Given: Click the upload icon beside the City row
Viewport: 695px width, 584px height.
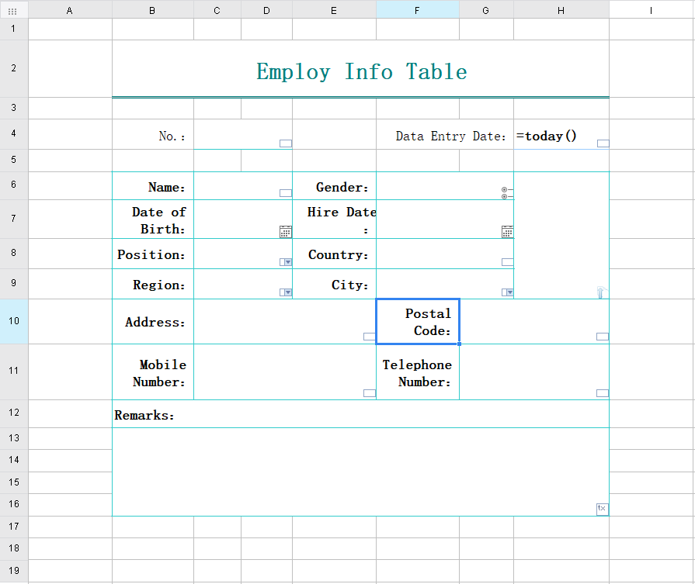Looking at the screenshot, I should point(601,292).
